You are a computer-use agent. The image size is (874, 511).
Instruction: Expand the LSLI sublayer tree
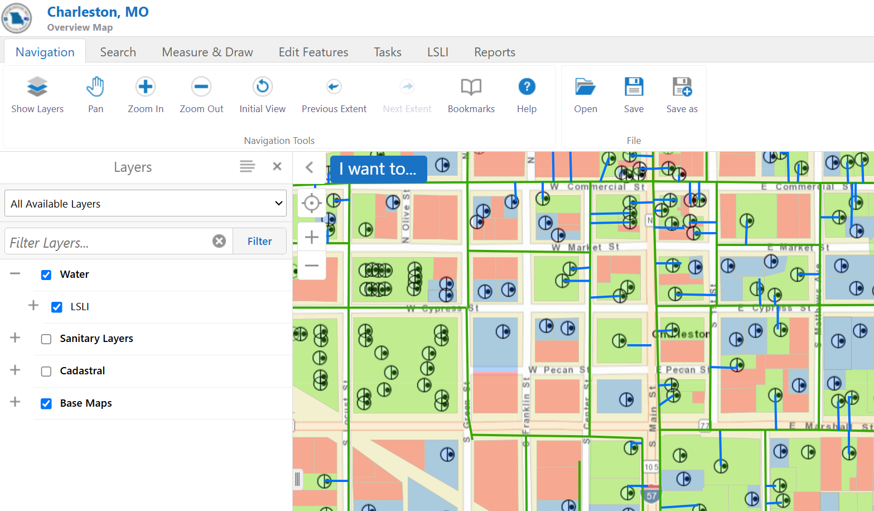click(33, 306)
